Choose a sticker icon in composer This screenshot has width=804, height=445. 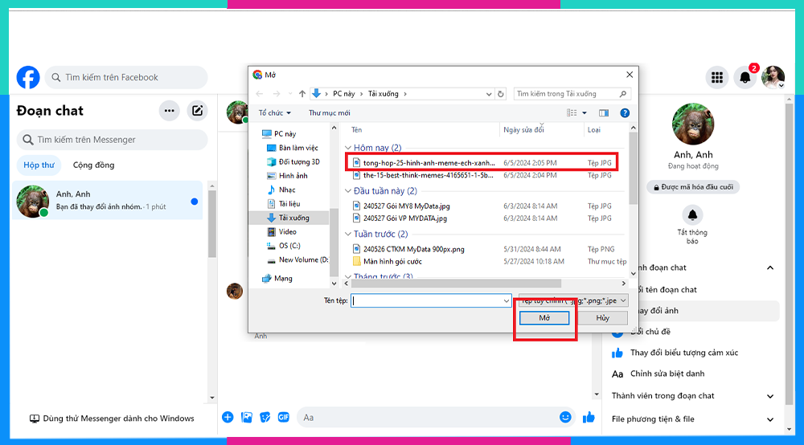(x=265, y=418)
